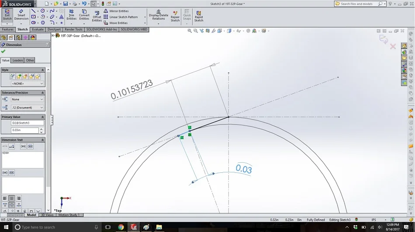Click Rapid Sketch tool

point(199,16)
